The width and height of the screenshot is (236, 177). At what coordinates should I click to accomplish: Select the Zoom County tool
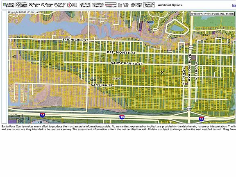[x=9, y=5]
